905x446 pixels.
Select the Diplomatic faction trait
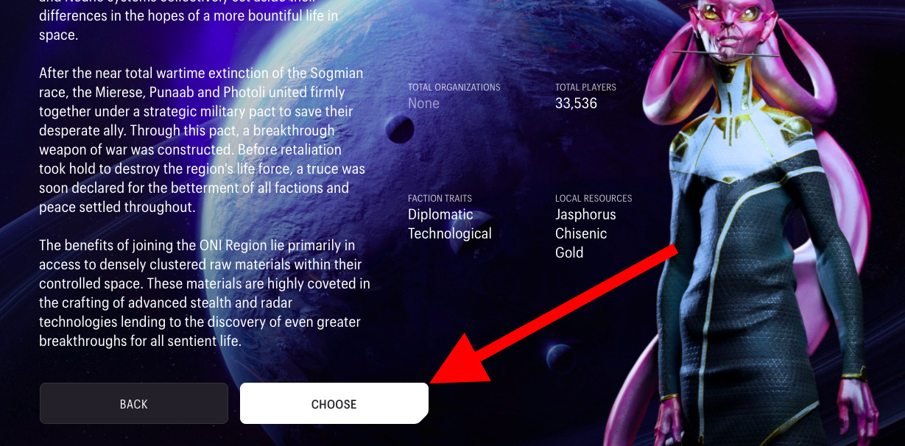[x=440, y=215]
